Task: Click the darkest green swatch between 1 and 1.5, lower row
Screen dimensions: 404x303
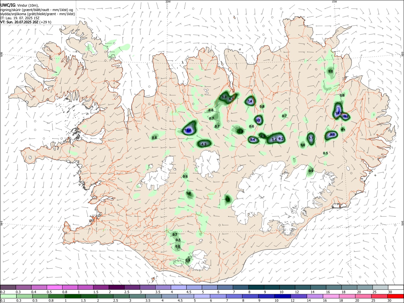Action: (x=73, y=296)
